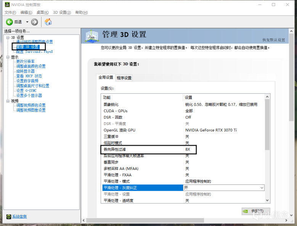Select 管理 3D 设置 in the task tree
This screenshot has width=297, height=226.
coord(27,47)
